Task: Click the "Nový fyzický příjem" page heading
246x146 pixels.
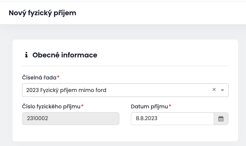Action: [x=42, y=13]
